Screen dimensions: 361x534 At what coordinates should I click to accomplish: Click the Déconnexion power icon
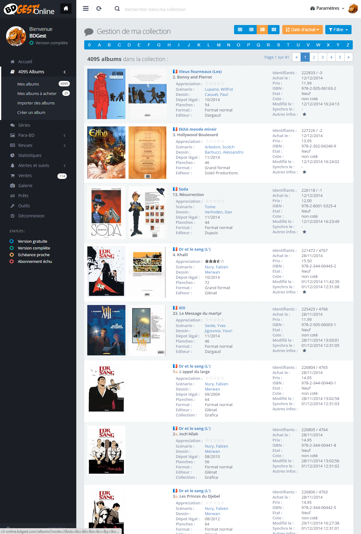(13, 216)
